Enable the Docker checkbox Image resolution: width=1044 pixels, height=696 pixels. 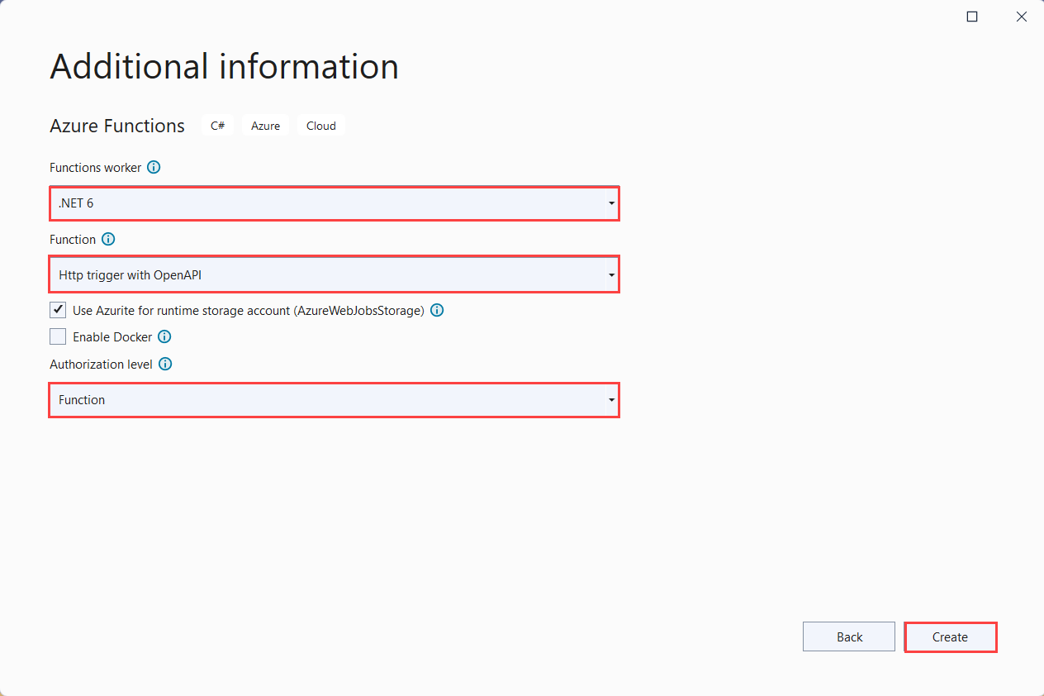point(58,336)
